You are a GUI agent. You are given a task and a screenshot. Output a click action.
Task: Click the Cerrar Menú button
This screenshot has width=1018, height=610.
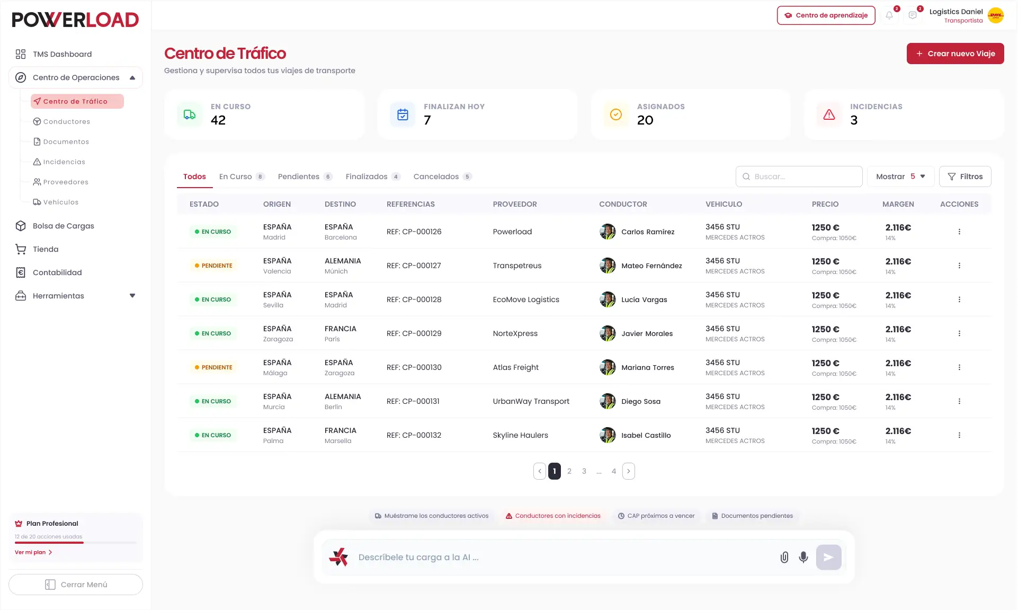pos(76,585)
